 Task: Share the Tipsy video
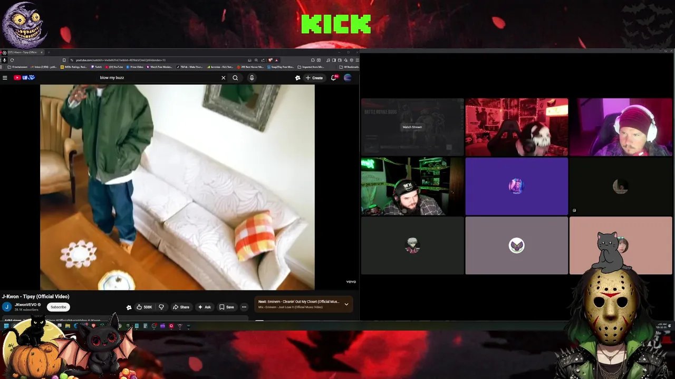[181, 307]
